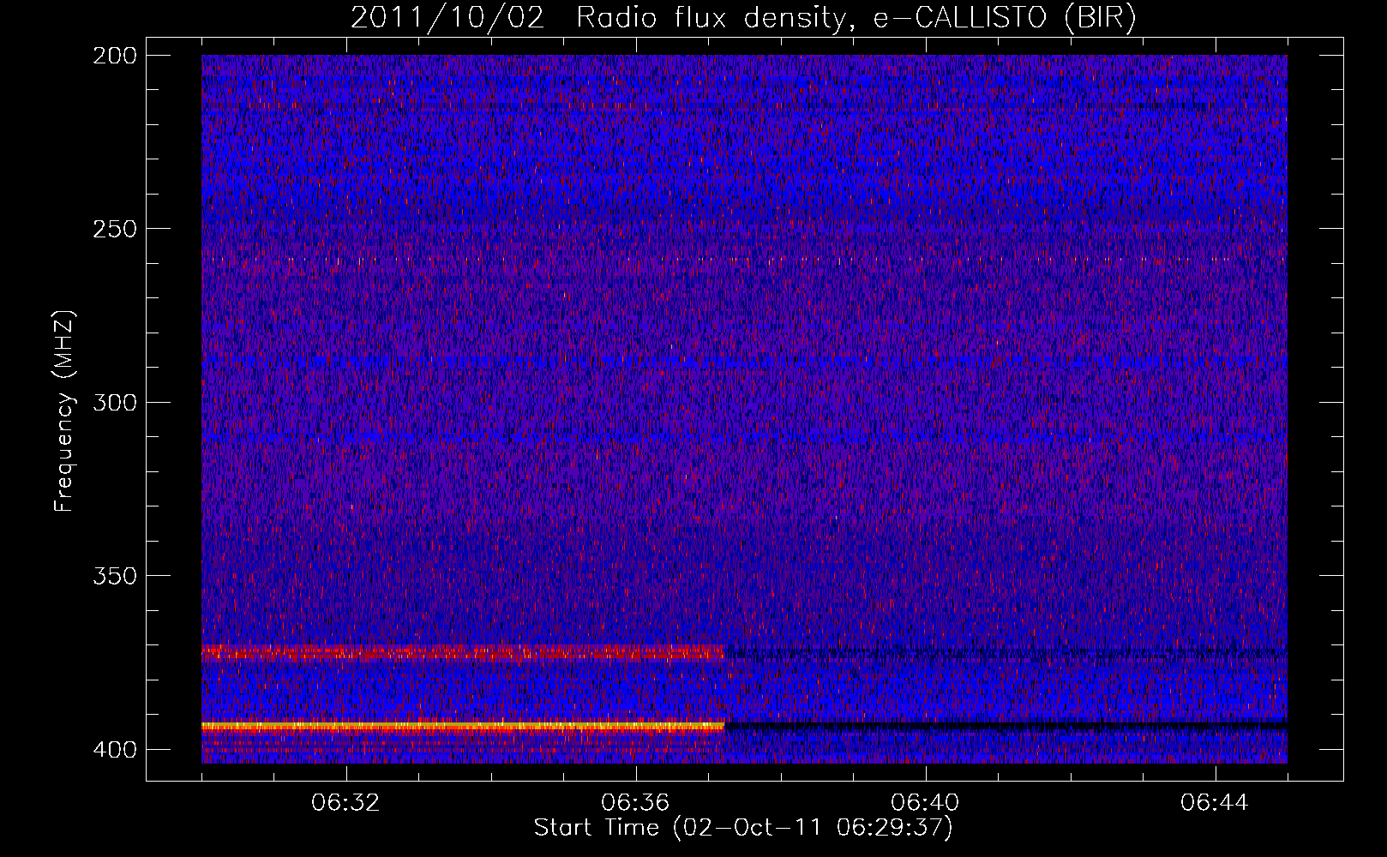Viewport: 1387px width, 857px height.
Task: Click the time tick label 06:44
Action: (1216, 803)
